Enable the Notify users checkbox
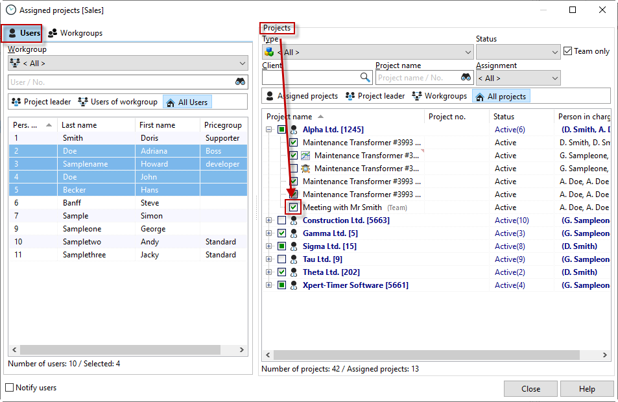 point(10,388)
